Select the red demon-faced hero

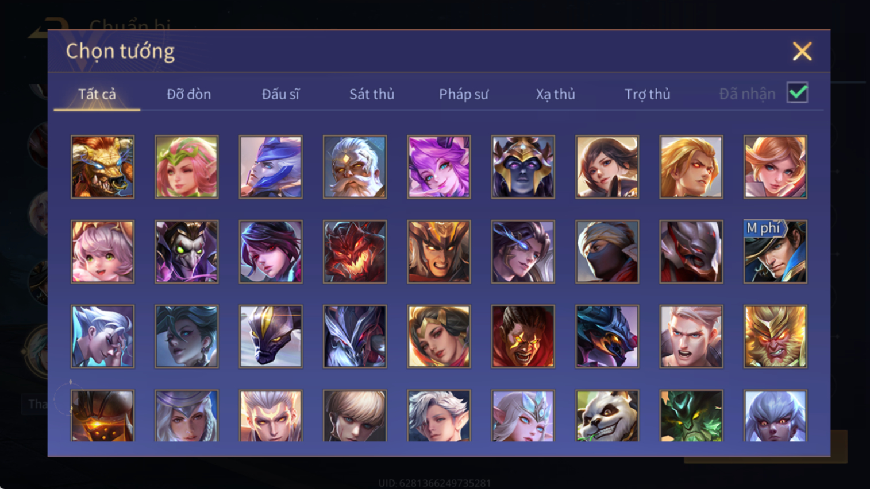pyautogui.click(x=355, y=251)
